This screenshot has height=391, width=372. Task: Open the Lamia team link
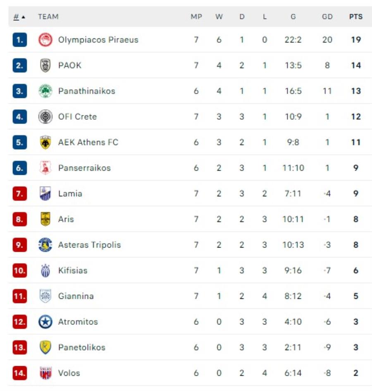coord(70,194)
